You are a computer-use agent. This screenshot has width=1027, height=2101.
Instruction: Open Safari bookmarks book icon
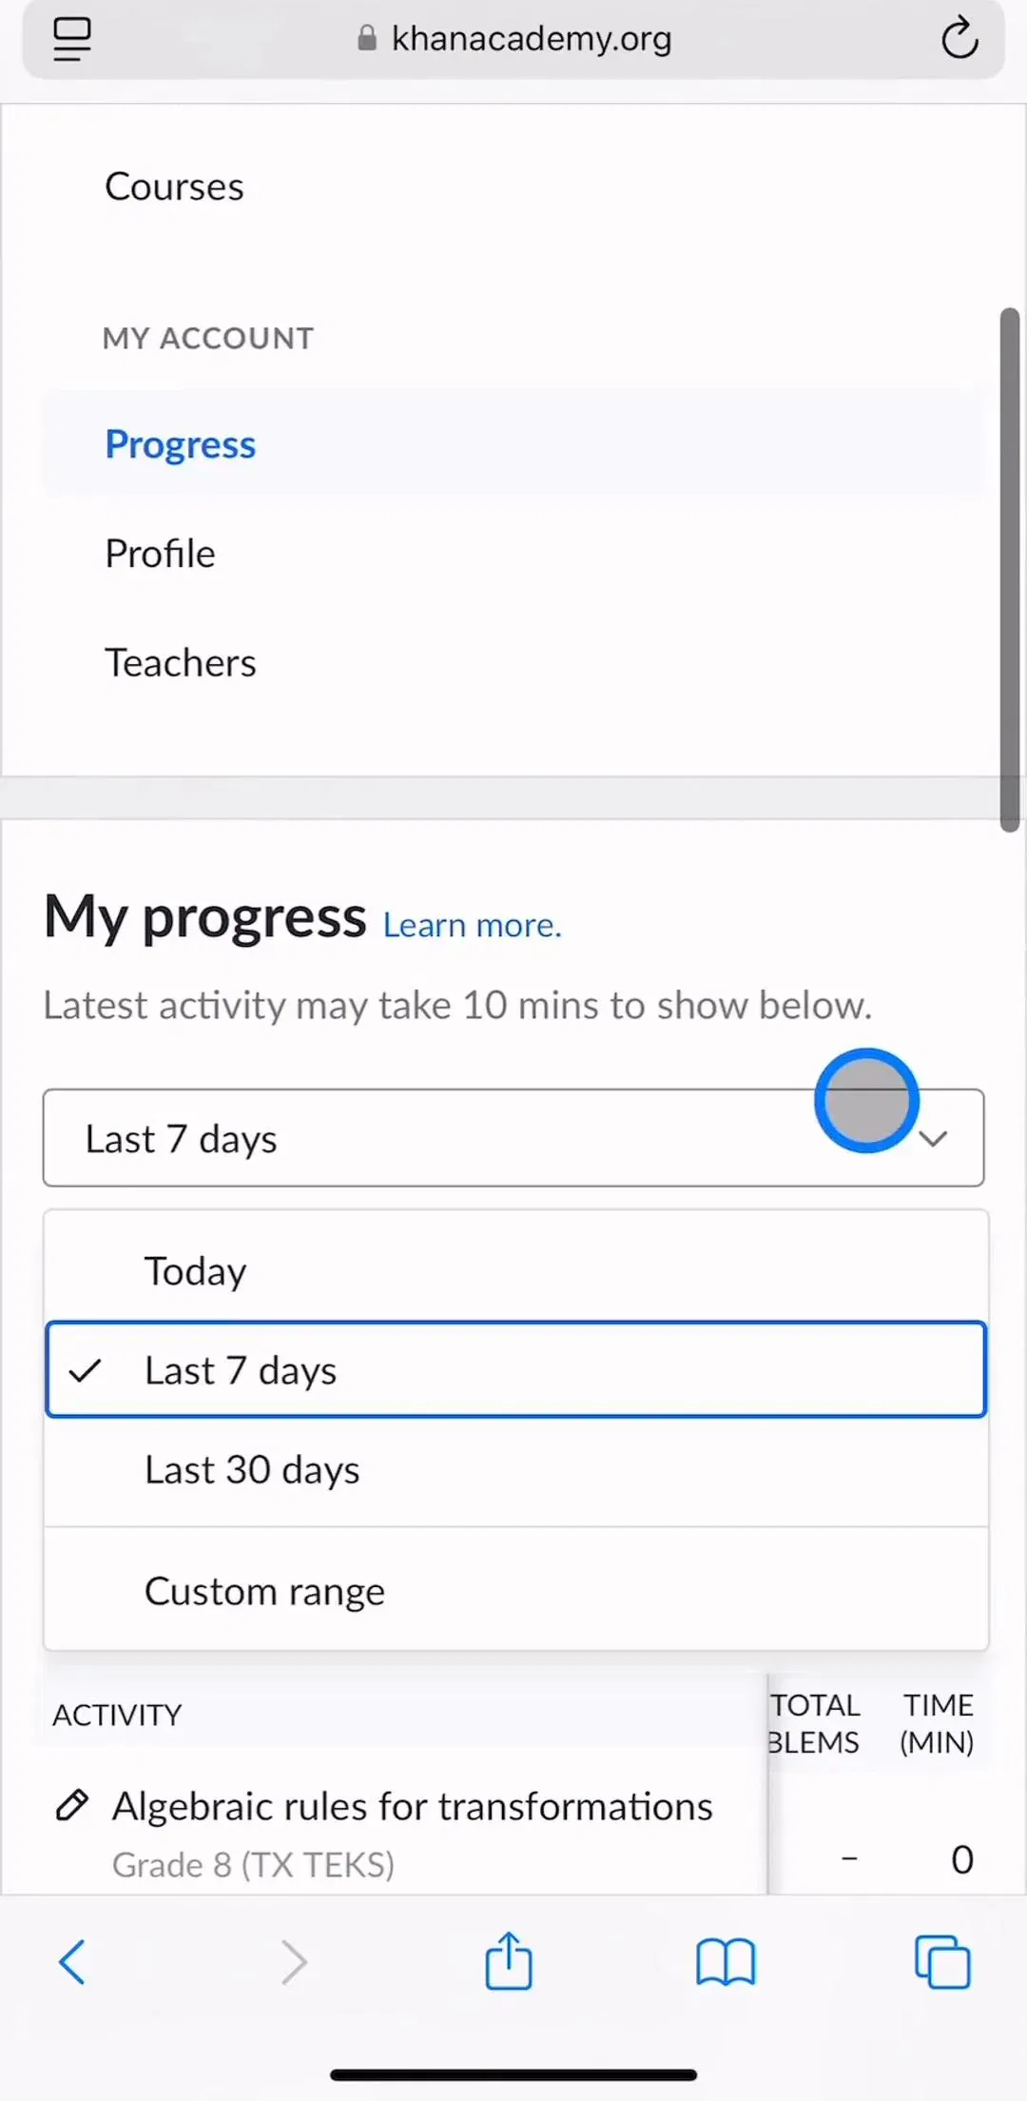tap(726, 1962)
